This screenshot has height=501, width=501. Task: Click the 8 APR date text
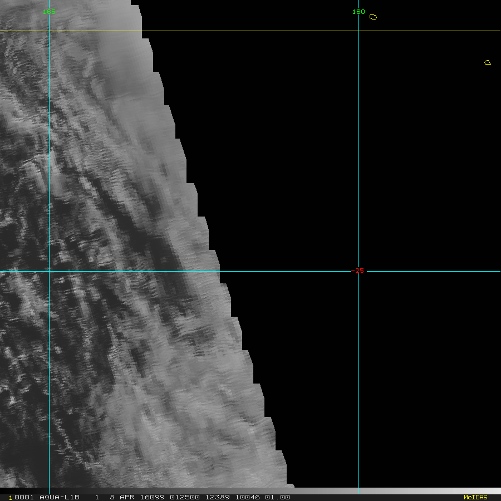pos(122,497)
